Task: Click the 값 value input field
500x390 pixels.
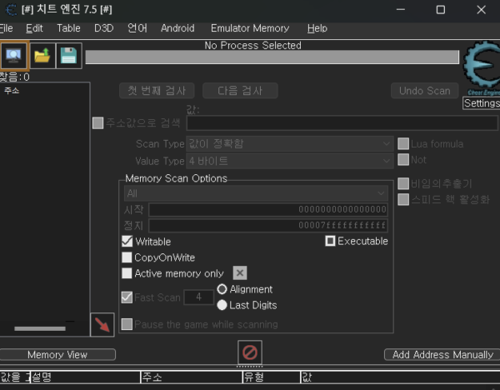Action: 342,123
